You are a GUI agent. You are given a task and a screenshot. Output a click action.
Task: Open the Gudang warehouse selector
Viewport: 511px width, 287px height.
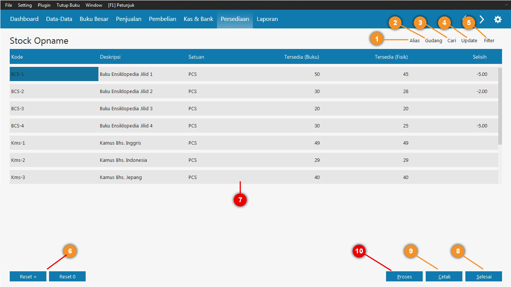click(434, 40)
